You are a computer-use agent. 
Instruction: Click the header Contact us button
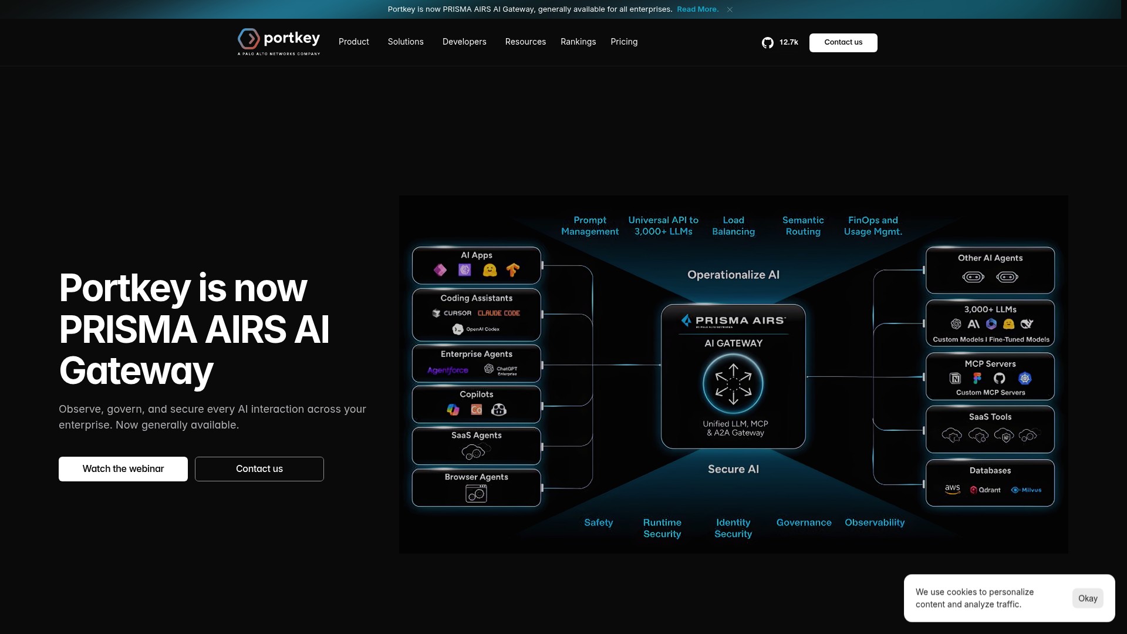point(843,42)
